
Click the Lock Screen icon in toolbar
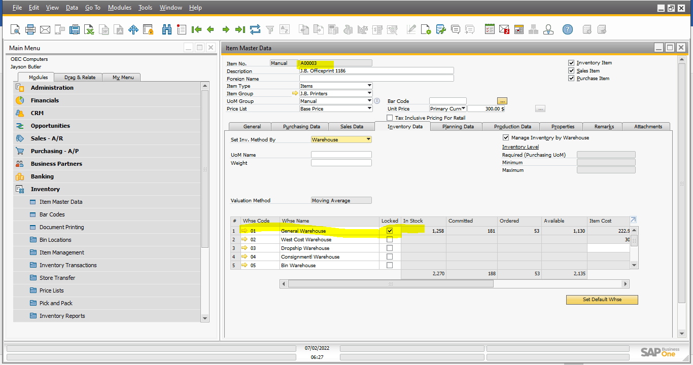pos(148,29)
